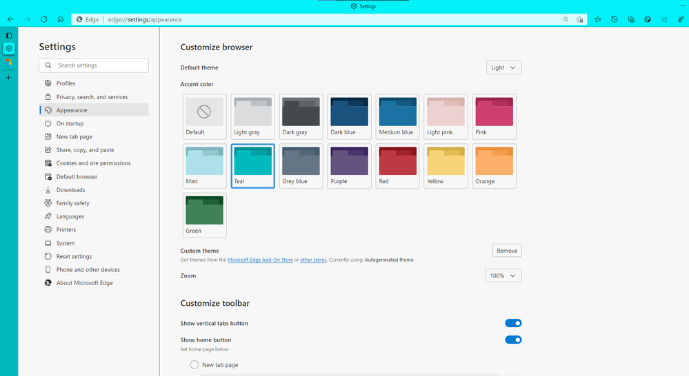Click the forward navigation arrow
The height and width of the screenshot is (376, 689).
[x=28, y=19]
